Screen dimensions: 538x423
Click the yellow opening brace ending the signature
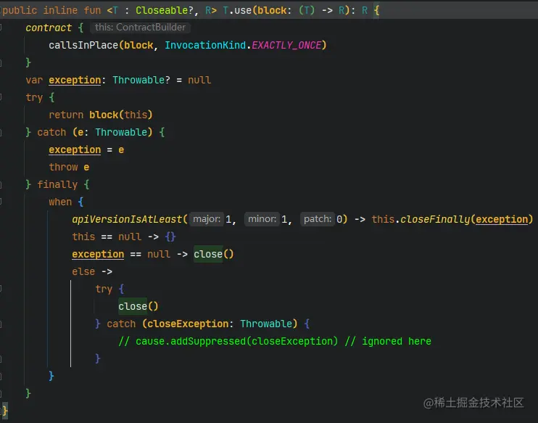376,10
